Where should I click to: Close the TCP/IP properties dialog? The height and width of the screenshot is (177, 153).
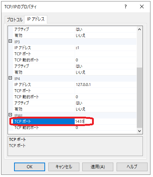(142, 7)
